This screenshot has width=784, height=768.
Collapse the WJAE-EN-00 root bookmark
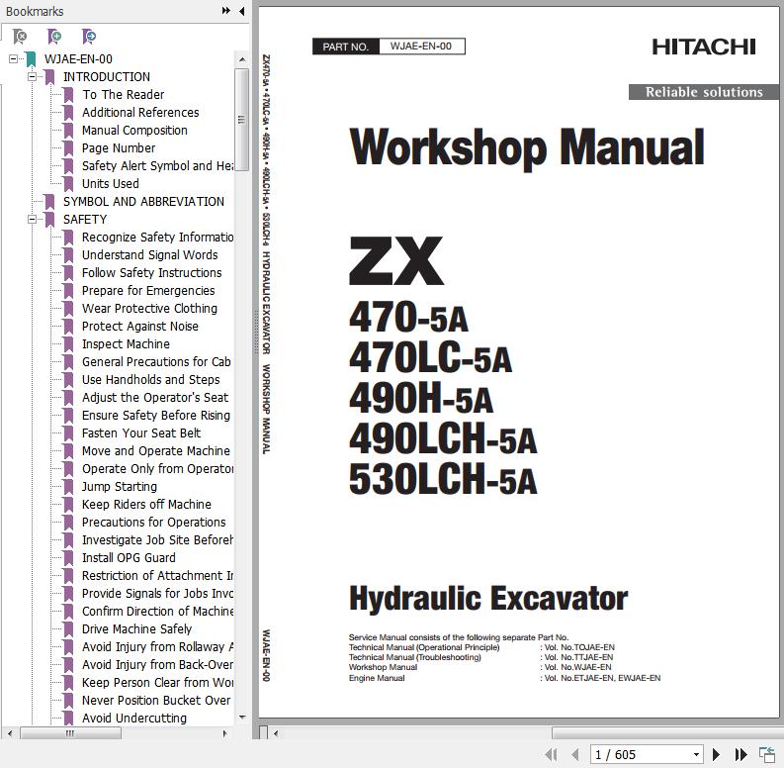point(13,59)
